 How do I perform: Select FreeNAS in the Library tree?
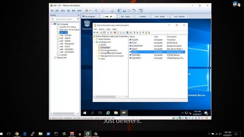[63, 55]
